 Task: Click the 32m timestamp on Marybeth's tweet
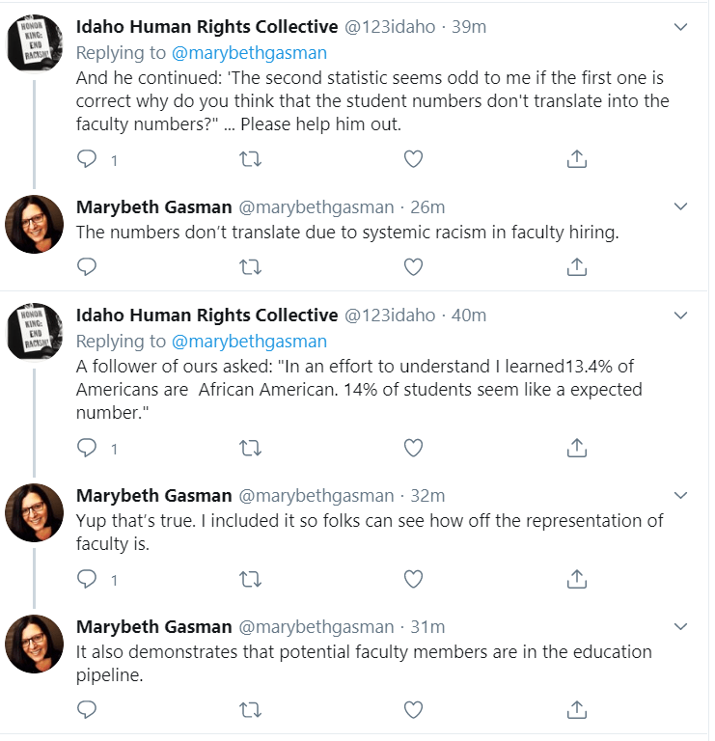pos(426,496)
